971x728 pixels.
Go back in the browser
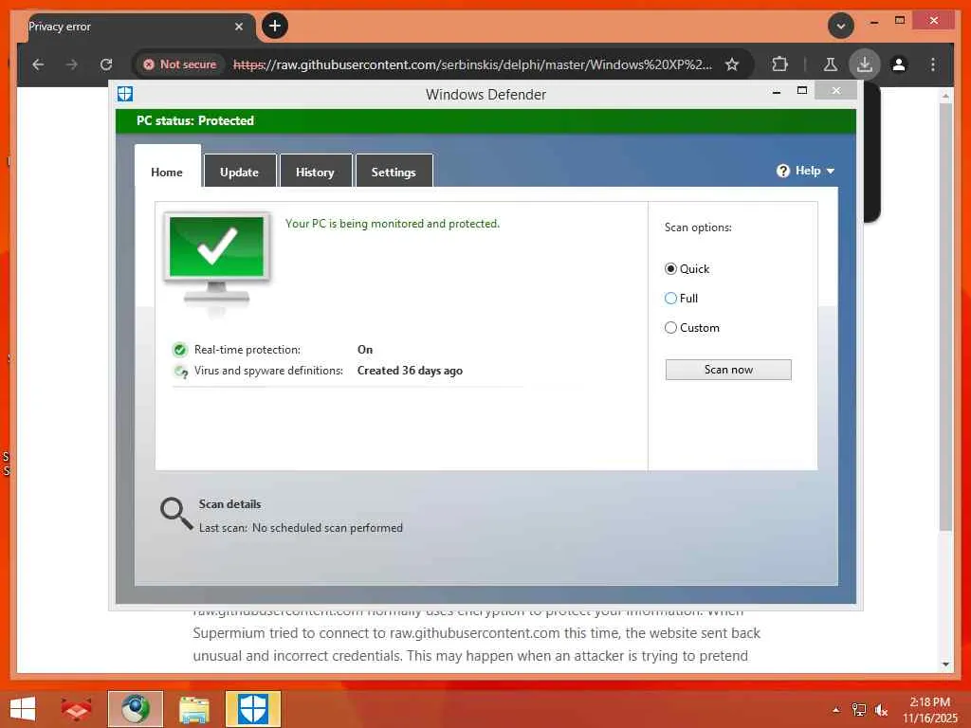coord(38,64)
